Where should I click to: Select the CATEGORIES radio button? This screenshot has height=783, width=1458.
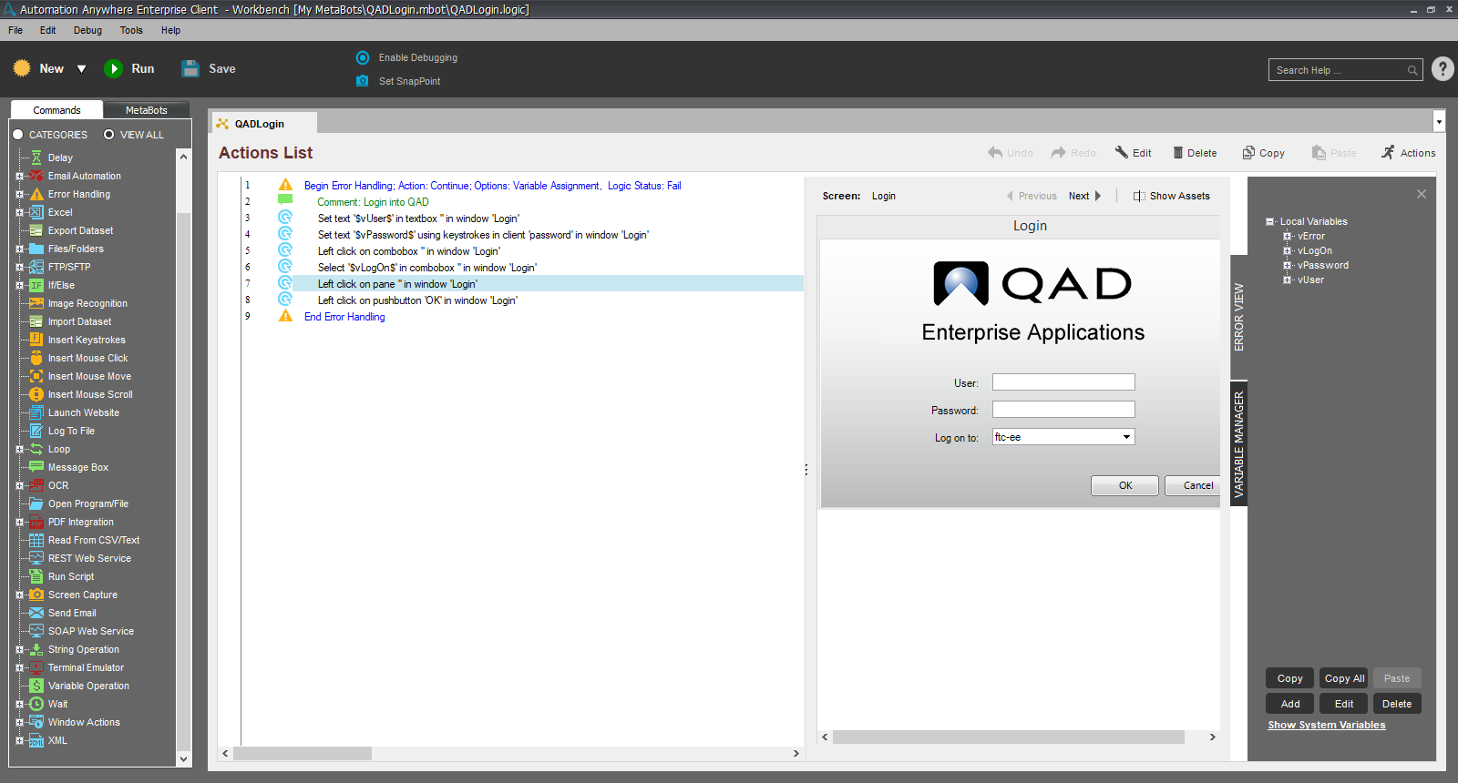[18, 135]
